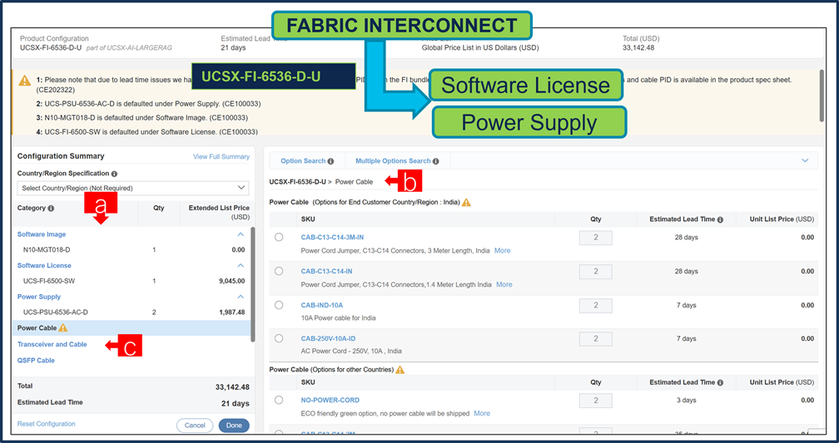Open the Software License category
The height and width of the screenshot is (443, 839).
click(x=44, y=266)
